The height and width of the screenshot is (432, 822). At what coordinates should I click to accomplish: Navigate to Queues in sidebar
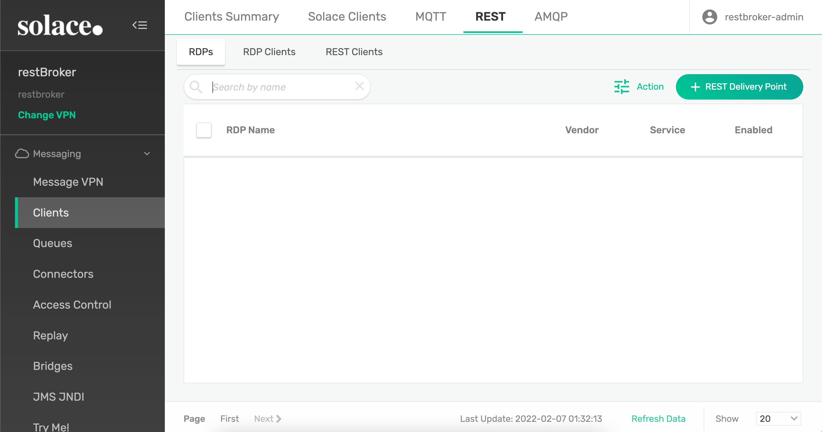pos(53,243)
